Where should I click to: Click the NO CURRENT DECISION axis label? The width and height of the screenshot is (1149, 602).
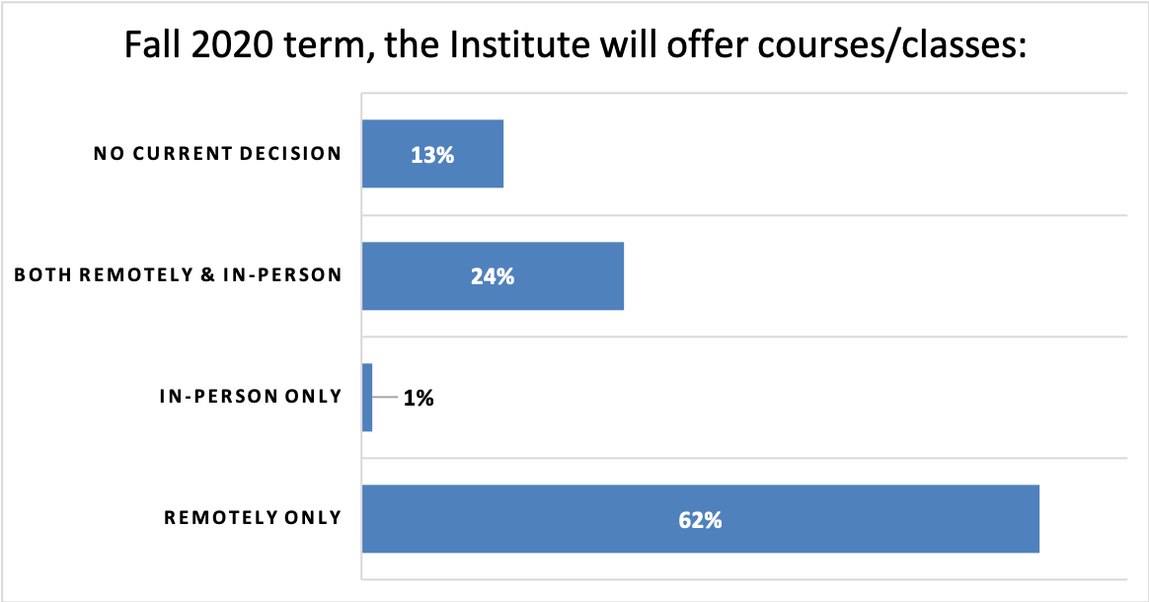point(217,154)
